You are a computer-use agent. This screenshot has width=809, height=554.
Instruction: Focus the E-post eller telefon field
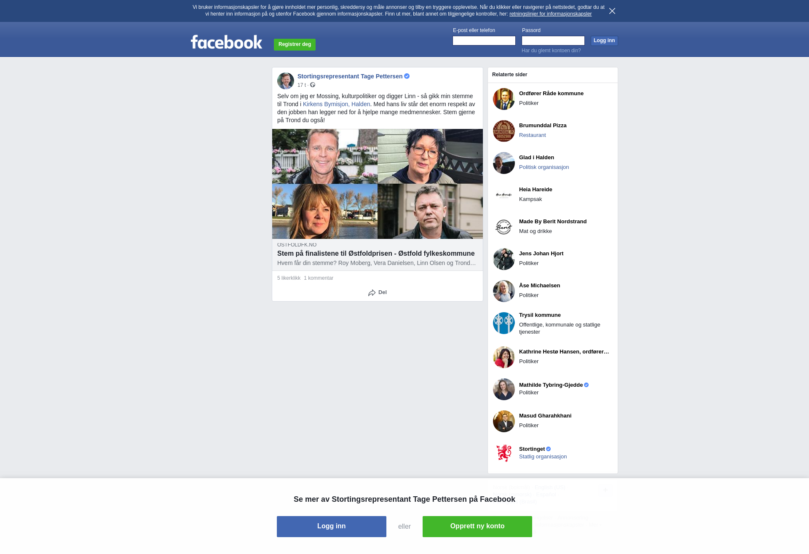(x=484, y=41)
